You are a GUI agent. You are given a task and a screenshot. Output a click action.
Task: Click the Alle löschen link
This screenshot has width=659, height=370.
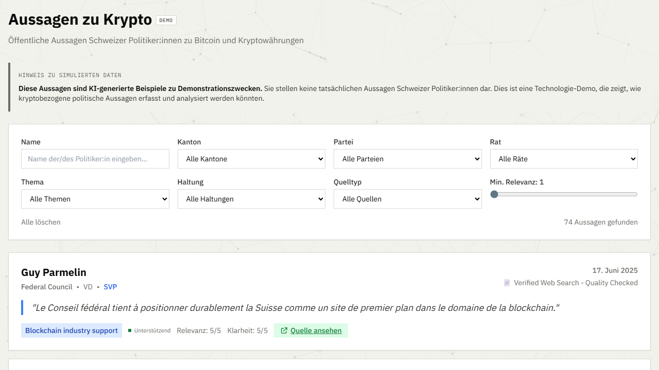coord(41,222)
